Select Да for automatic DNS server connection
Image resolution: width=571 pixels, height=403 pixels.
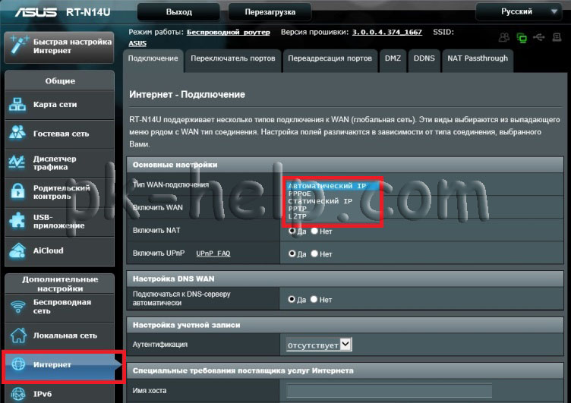pos(292,299)
